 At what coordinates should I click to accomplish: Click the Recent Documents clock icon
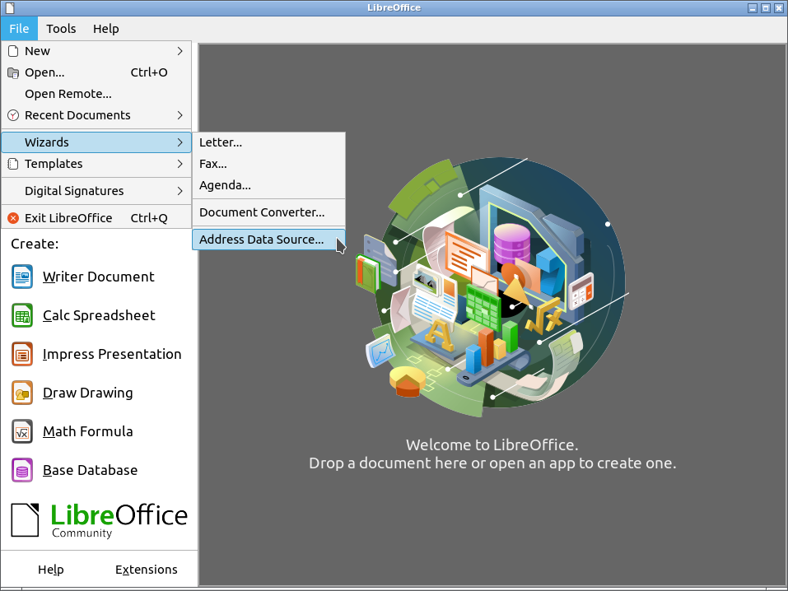13,115
